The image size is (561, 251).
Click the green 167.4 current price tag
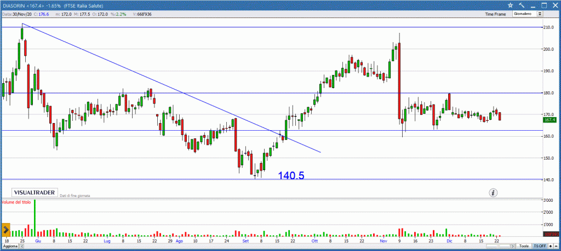click(x=549, y=120)
